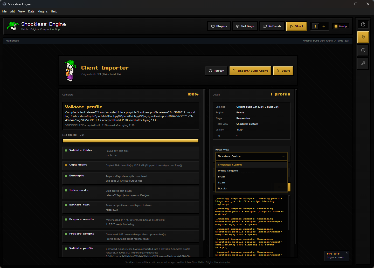Click the disclaimer text at the window bottom
This screenshot has width=374, height=268.
tap(178, 262)
